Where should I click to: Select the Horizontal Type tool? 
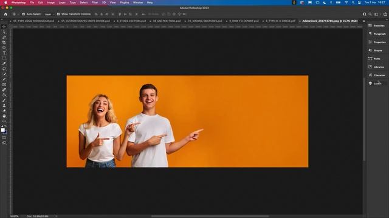click(4, 53)
